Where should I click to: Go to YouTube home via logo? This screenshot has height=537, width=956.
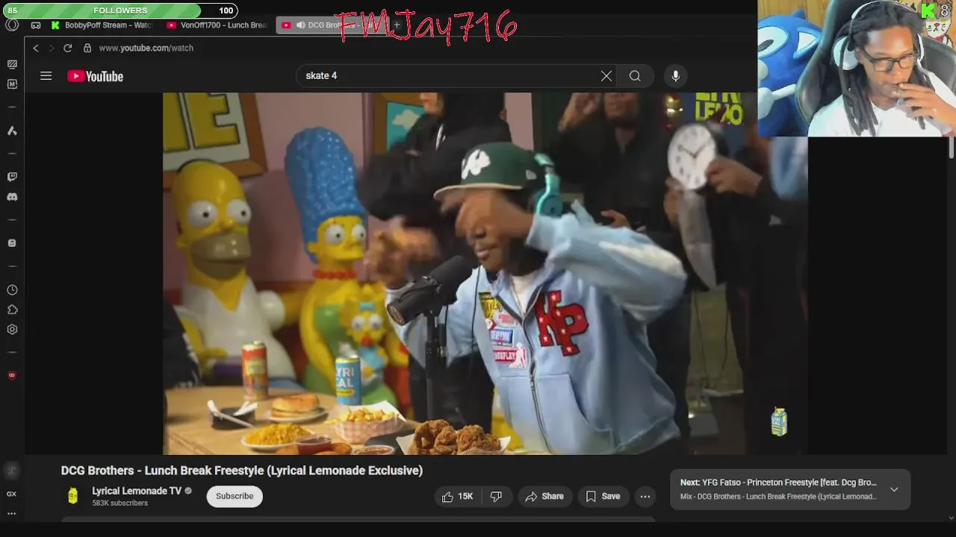pos(95,76)
